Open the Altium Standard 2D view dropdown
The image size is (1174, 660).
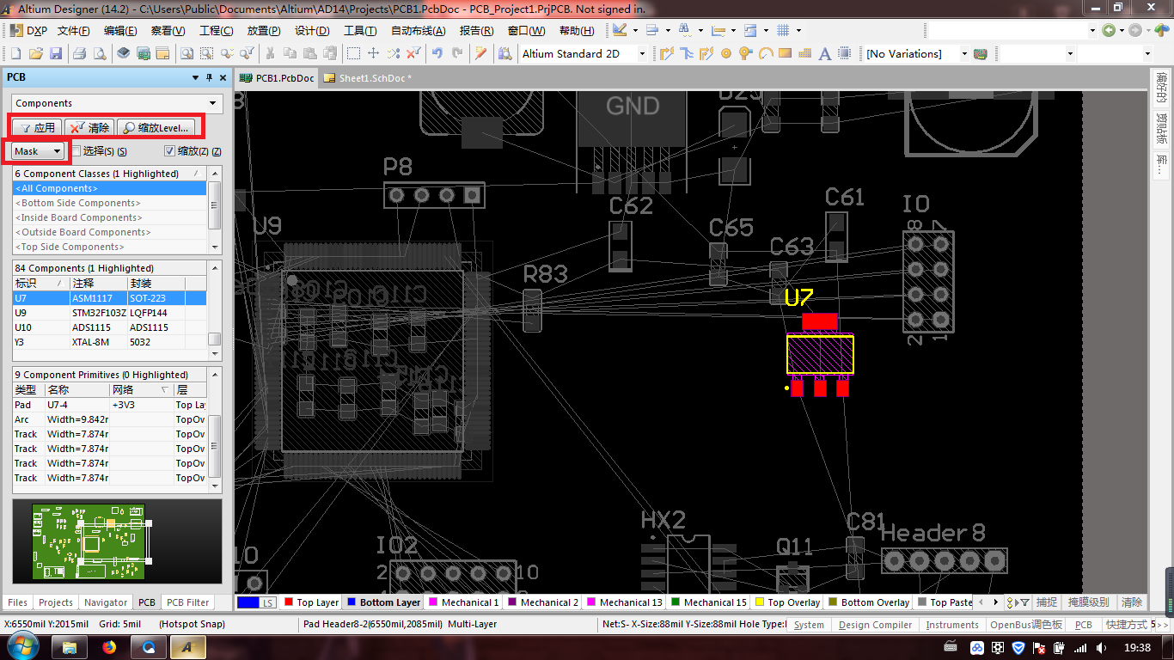coord(641,53)
